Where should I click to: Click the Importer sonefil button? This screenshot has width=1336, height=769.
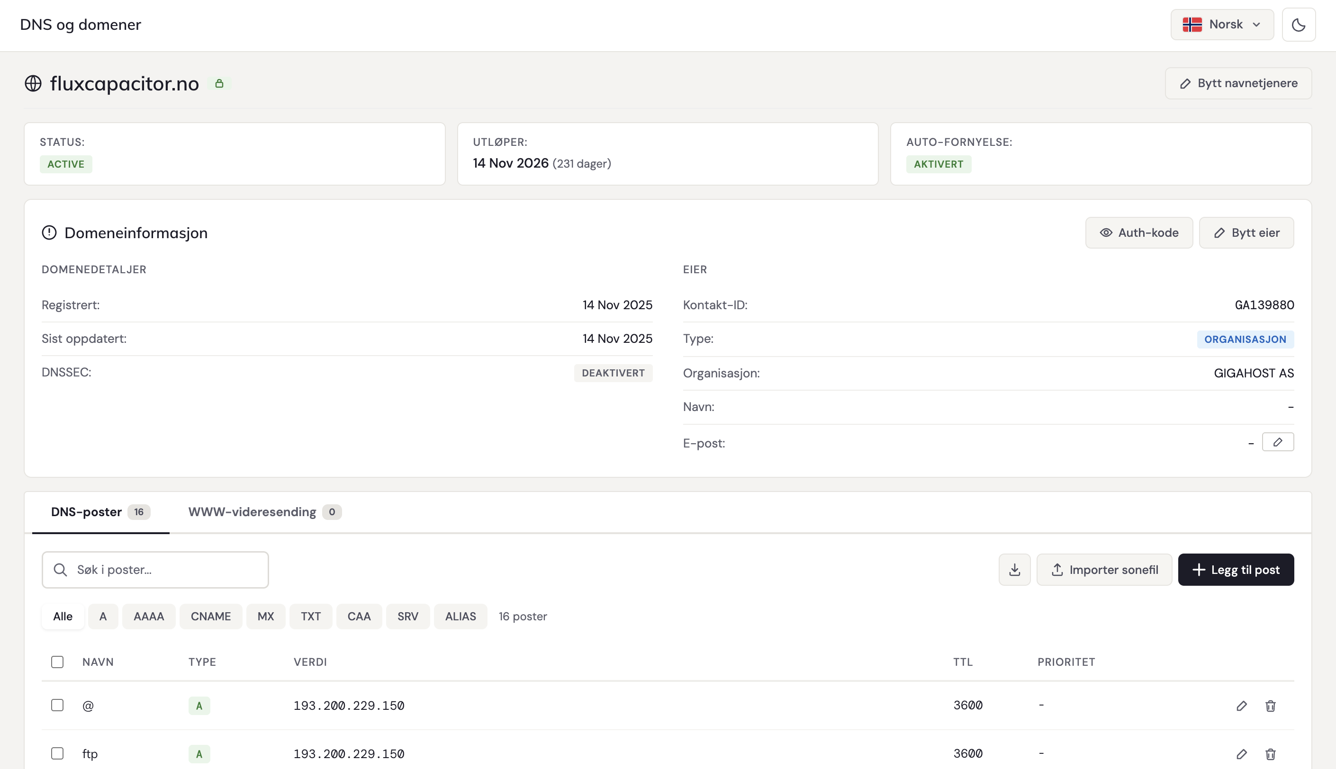click(x=1103, y=569)
